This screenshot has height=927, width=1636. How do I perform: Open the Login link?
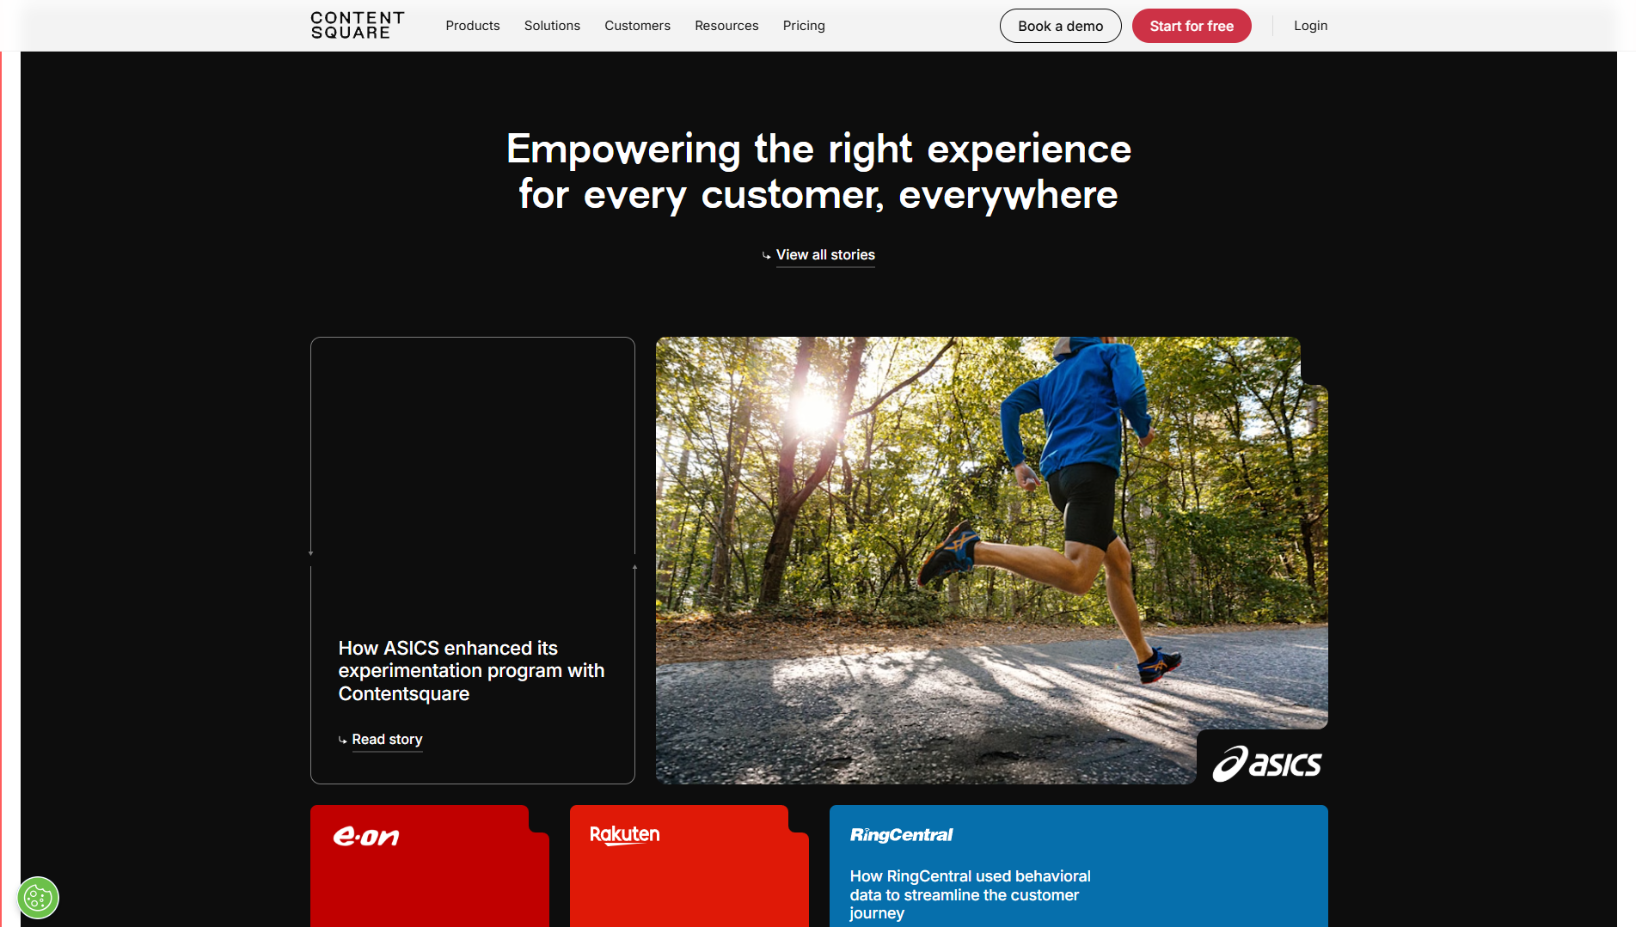(x=1310, y=26)
